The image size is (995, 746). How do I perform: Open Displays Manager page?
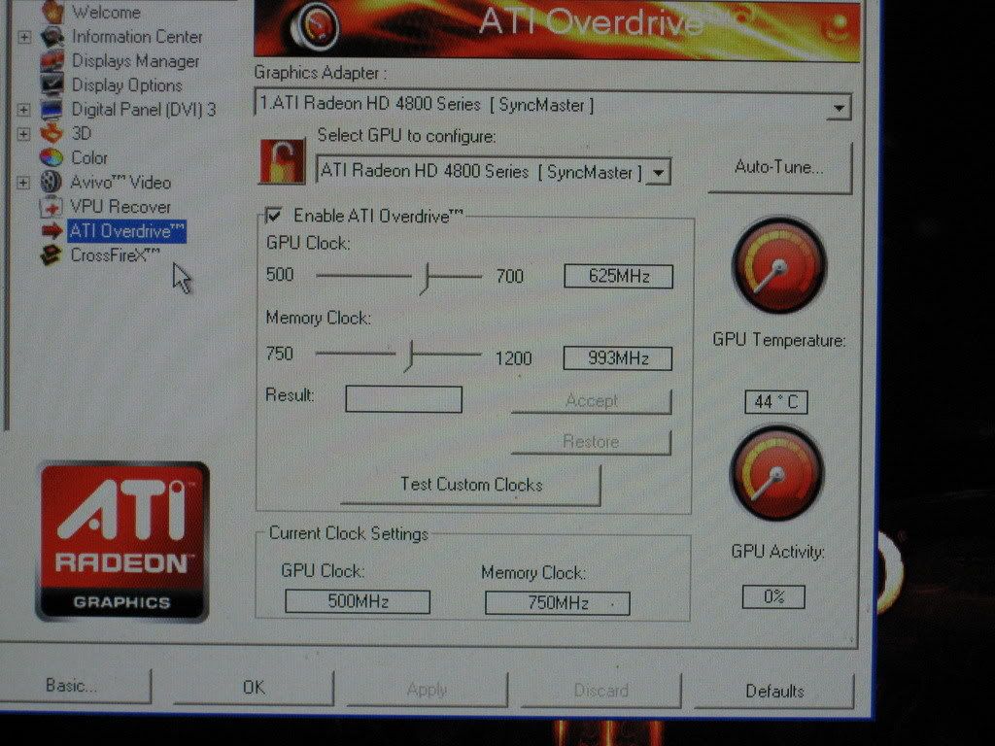point(135,61)
